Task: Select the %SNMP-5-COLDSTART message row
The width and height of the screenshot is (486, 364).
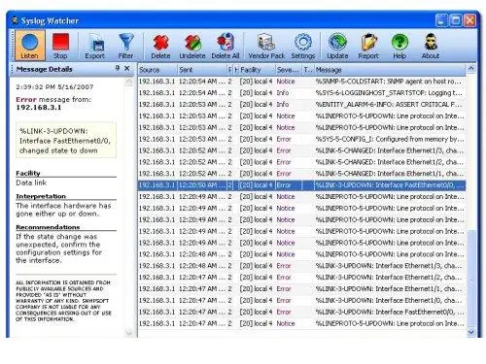Action: (x=301, y=82)
